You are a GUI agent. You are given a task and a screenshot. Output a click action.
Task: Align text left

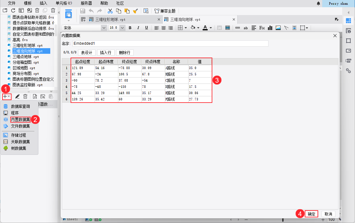coord(157,28)
